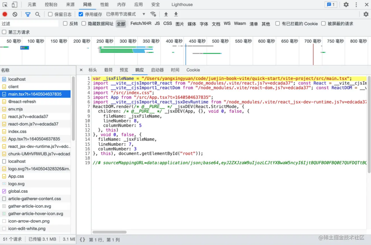Open the network conditions wifi icon
371x245 pixels.
coord(153,14)
